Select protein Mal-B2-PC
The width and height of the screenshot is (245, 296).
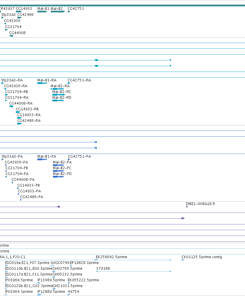[x=62, y=168]
